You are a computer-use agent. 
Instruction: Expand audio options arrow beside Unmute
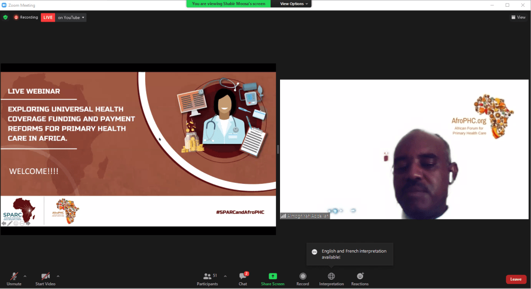point(25,276)
